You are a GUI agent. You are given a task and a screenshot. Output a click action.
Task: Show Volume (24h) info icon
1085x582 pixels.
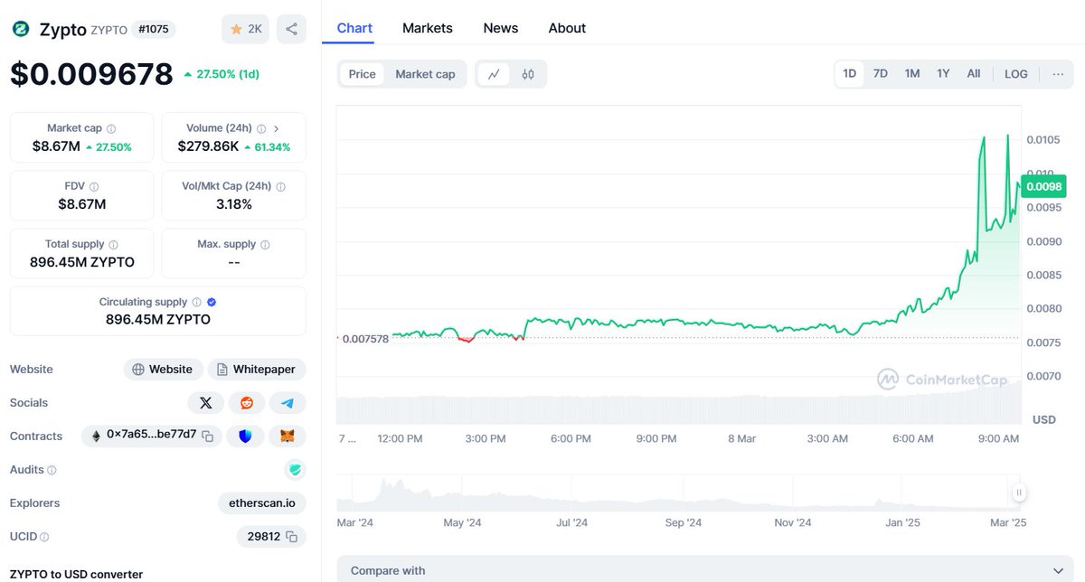coord(261,129)
